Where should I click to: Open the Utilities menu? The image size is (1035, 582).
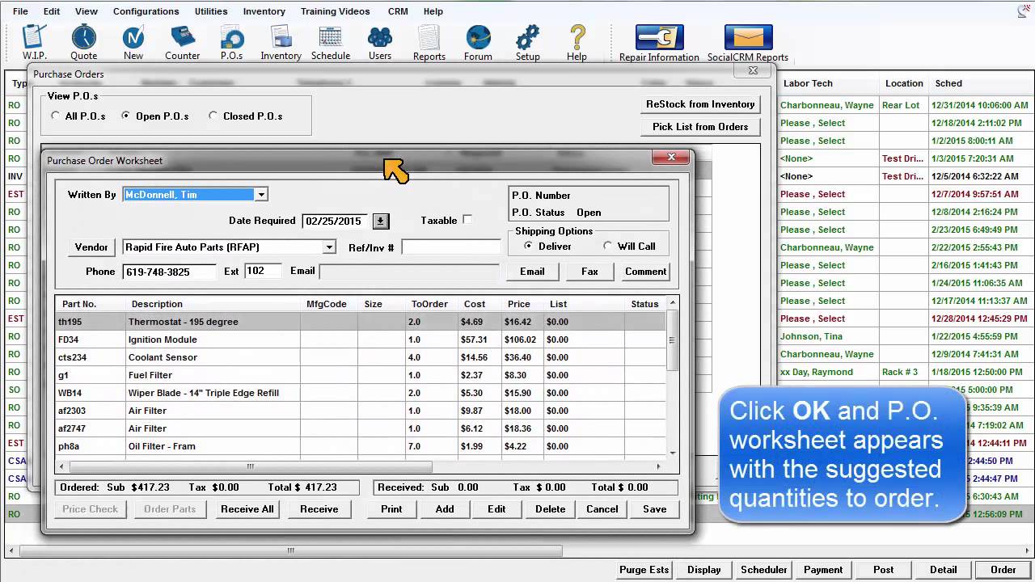(211, 11)
